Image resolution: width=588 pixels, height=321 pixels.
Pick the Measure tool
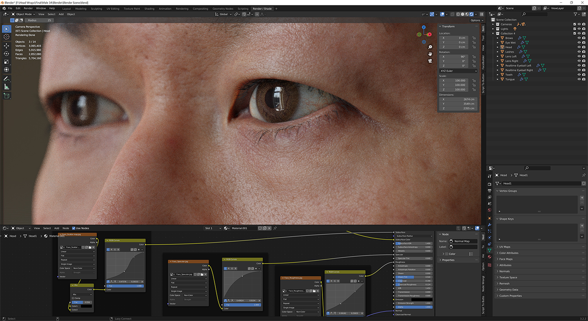(6, 87)
